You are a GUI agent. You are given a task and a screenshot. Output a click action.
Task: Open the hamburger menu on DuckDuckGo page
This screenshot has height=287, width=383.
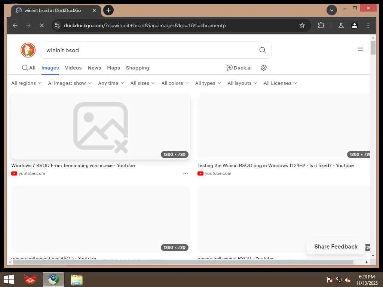[x=361, y=49]
